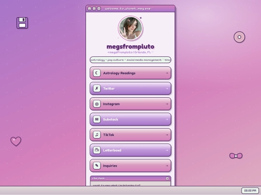Open the Twitter link button
261x195 pixels.
[x=130, y=89]
